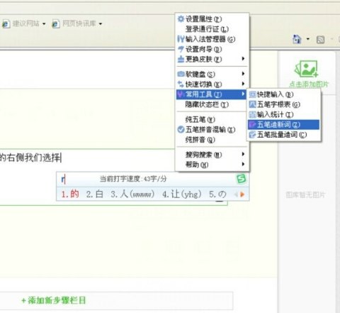Click the RSS feed icon

[x=320, y=40]
